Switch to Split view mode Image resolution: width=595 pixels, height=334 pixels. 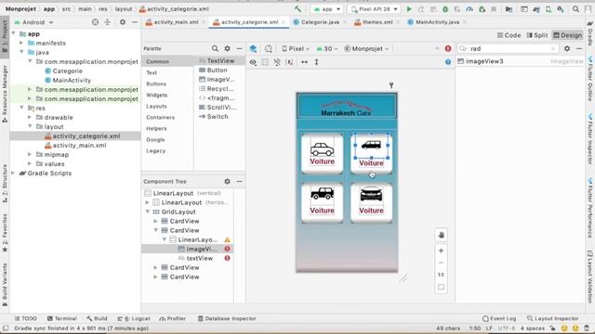[537, 35]
